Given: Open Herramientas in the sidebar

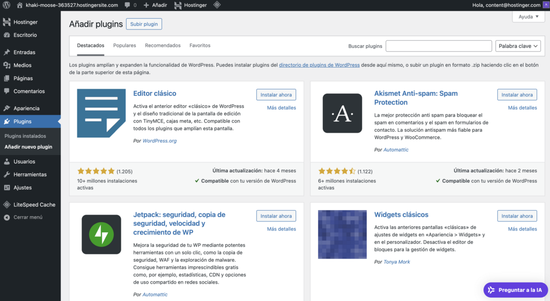Looking at the screenshot, I should coord(30,175).
